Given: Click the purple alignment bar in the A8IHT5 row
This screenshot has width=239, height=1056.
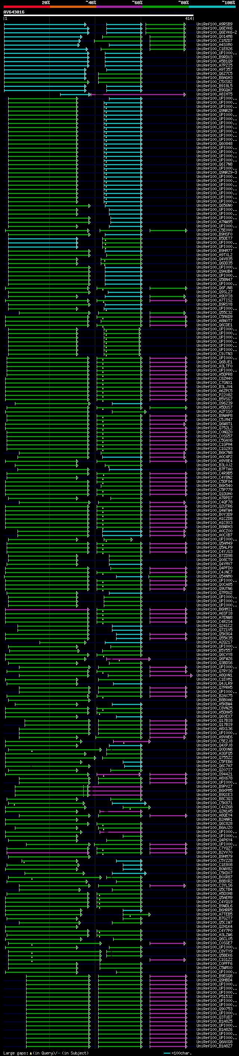Looking at the screenshot, I should click(x=139, y=95).
